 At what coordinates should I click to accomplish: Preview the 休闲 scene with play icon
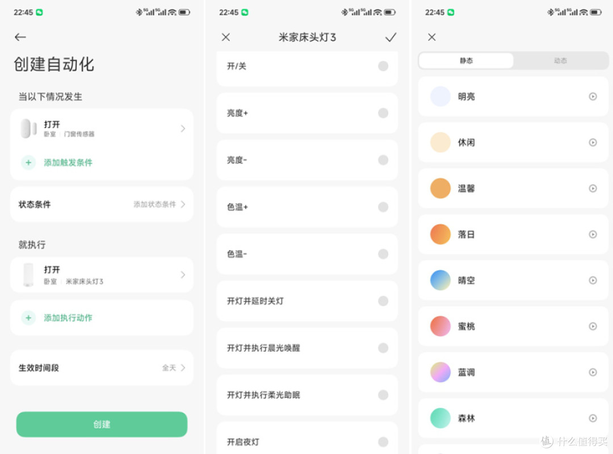click(593, 143)
